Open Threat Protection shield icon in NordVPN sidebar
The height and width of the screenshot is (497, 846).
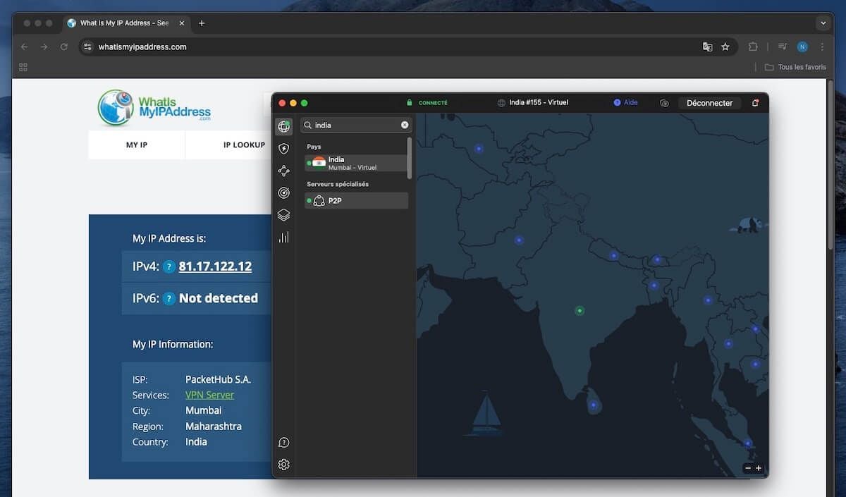(x=283, y=149)
